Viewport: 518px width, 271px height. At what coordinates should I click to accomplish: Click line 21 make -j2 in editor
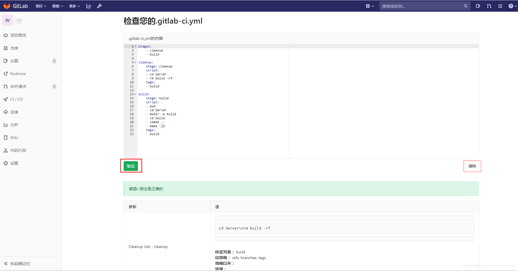156,126
